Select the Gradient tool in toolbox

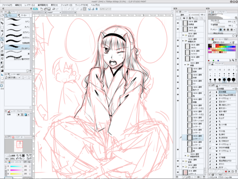tap(2, 71)
